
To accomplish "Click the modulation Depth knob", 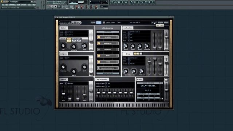I will click(126, 46).
